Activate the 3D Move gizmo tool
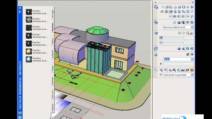Image resolution: width=212 pixels, height=119 pixels. click(162, 12)
